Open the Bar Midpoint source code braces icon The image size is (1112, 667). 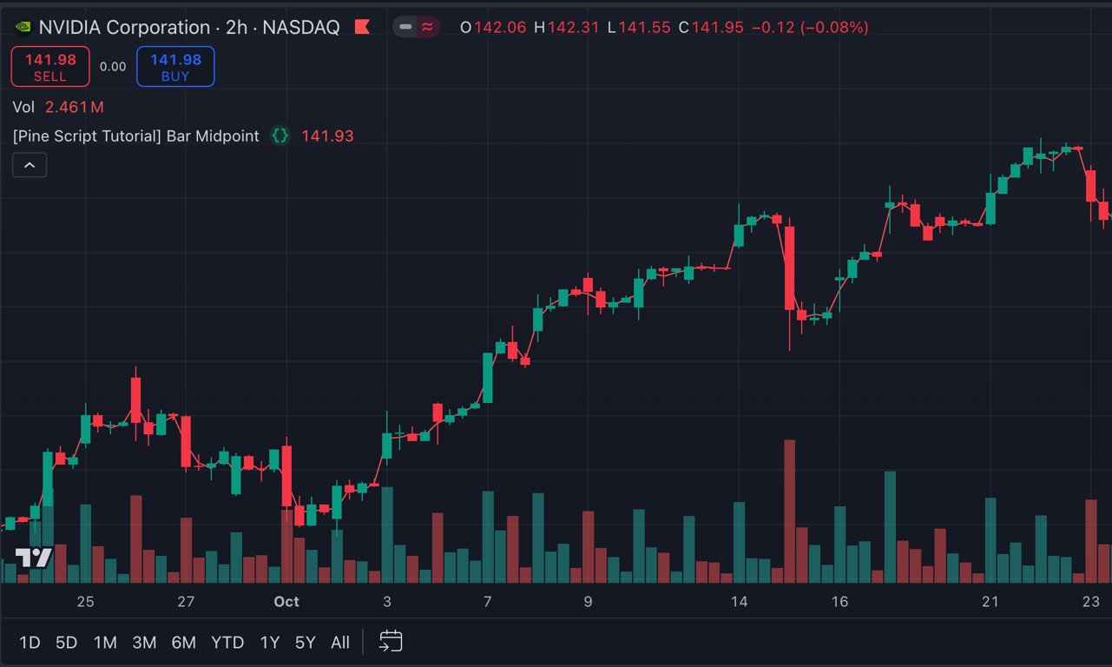click(280, 135)
